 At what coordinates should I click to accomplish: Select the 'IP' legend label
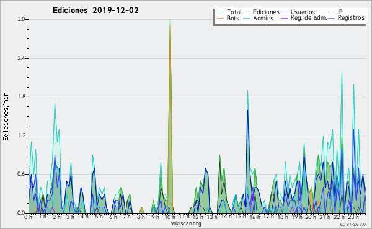pos(340,12)
